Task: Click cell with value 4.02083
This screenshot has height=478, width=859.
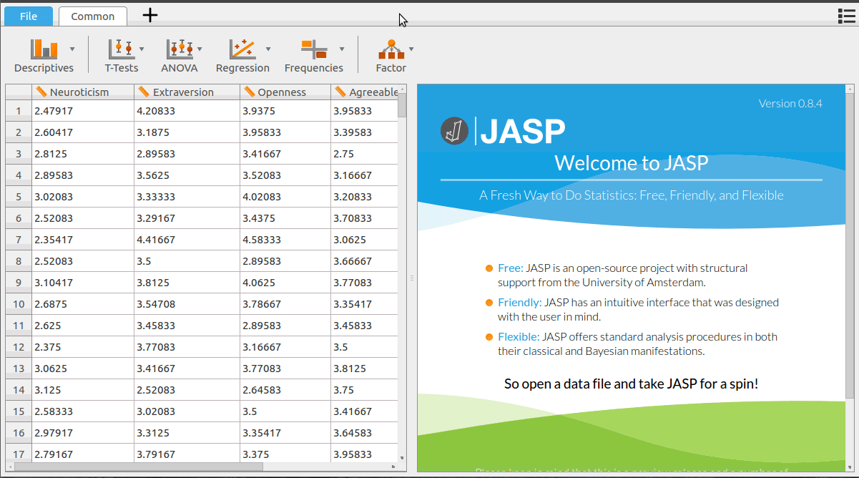Action: pos(285,197)
